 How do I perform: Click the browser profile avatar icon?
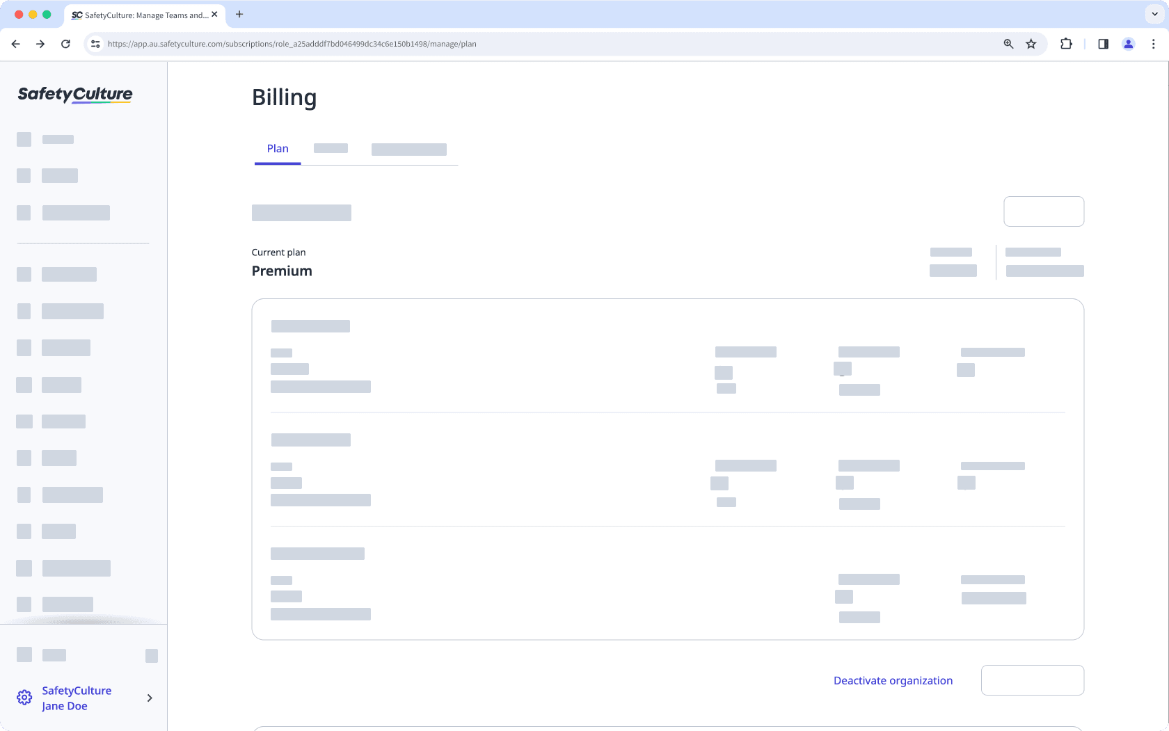(x=1129, y=44)
